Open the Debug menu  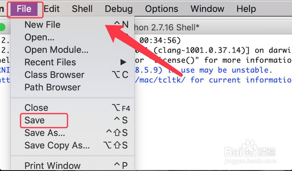119,9
